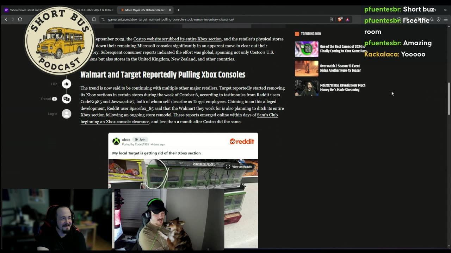Join the xbox subreddit
451x253 pixels.
[x=140, y=140]
